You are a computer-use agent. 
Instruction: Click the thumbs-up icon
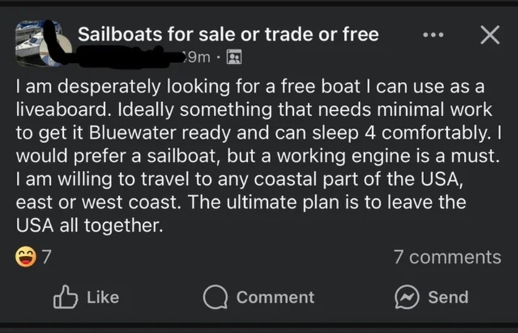click(x=64, y=297)
